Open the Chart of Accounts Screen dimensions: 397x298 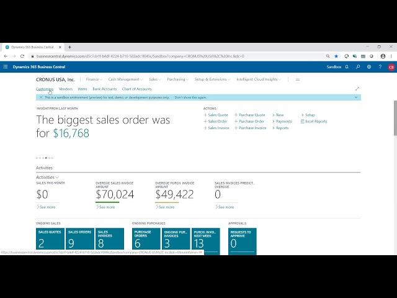coord(136,89)
